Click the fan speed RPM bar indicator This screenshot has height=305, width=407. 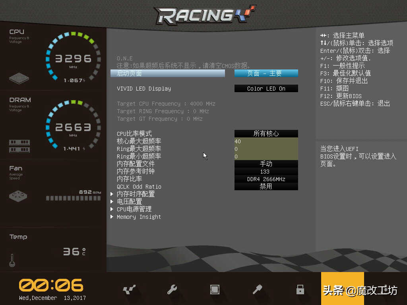click(73, 198)
